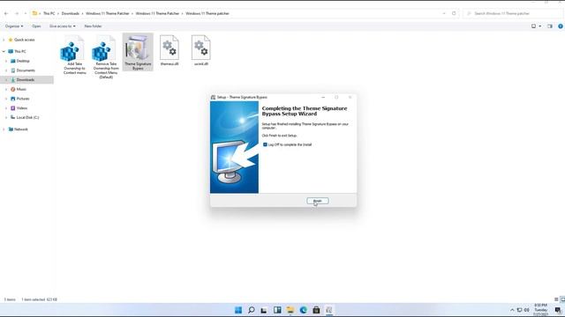The width and height of the screenshot is (565, 317).
Task: Open the 'Give access to' dropdown
Action: [x=63, y=26]
